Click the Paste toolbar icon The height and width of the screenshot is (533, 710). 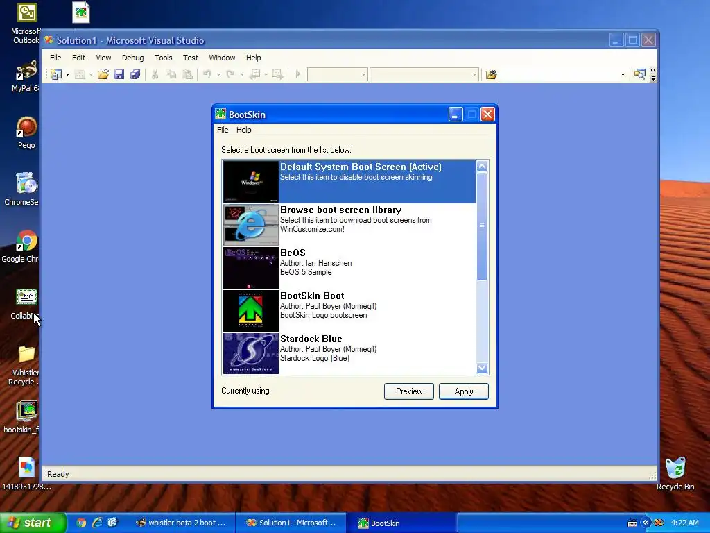point(187,74)
